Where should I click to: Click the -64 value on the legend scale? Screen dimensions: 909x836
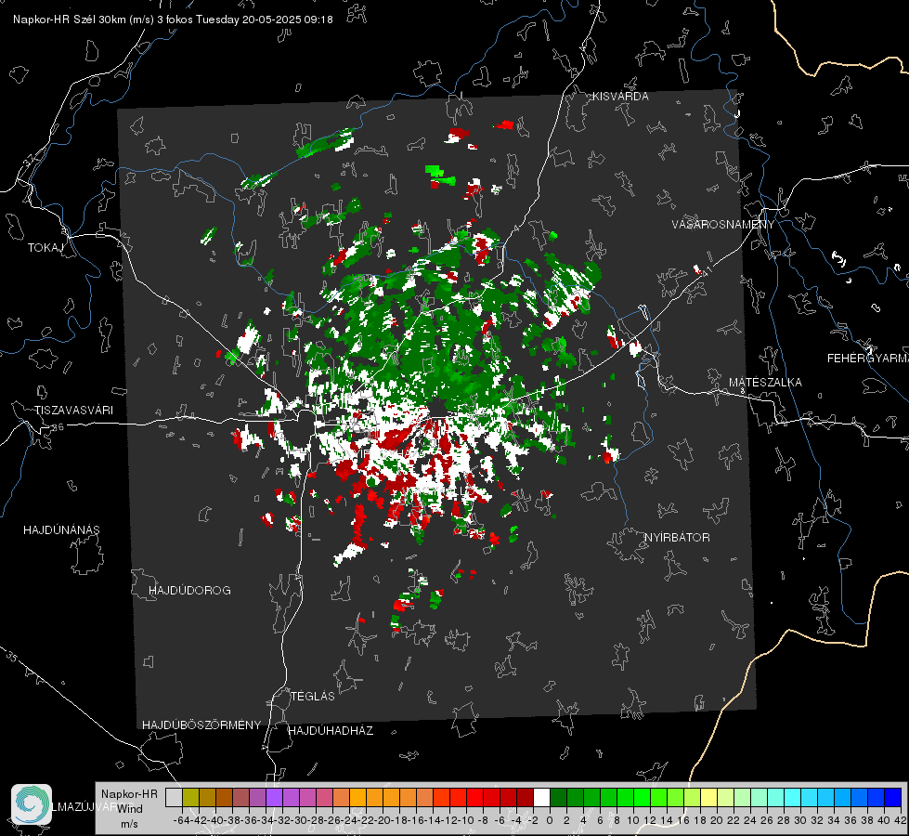coord(182,821)
